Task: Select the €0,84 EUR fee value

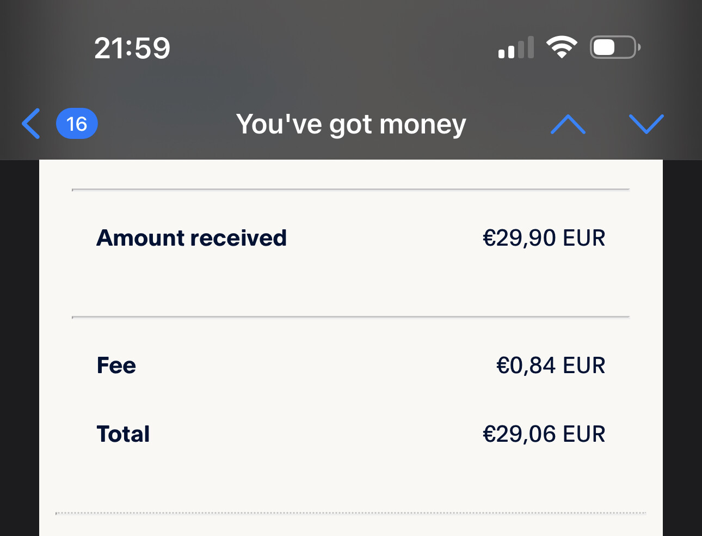Action: pyautogui.click(x=550, y=366)
